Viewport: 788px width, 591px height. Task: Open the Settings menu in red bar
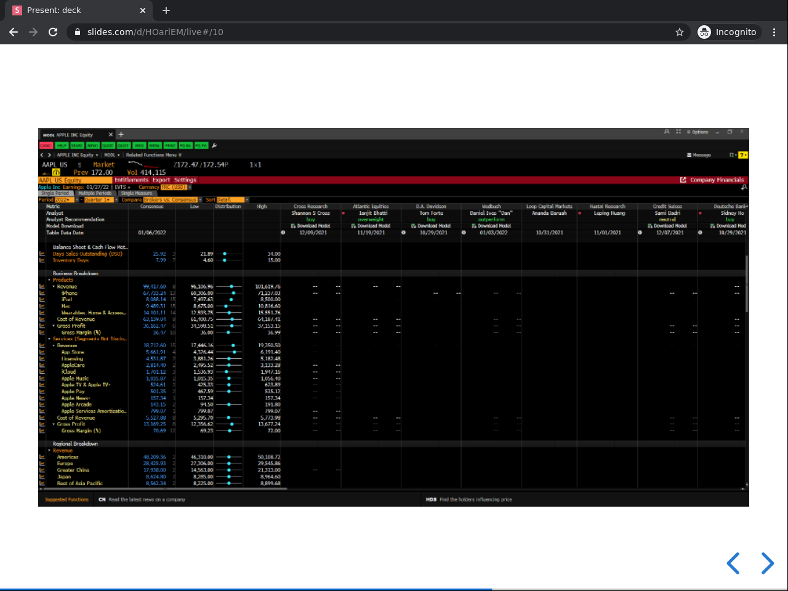tap(185, 180)
